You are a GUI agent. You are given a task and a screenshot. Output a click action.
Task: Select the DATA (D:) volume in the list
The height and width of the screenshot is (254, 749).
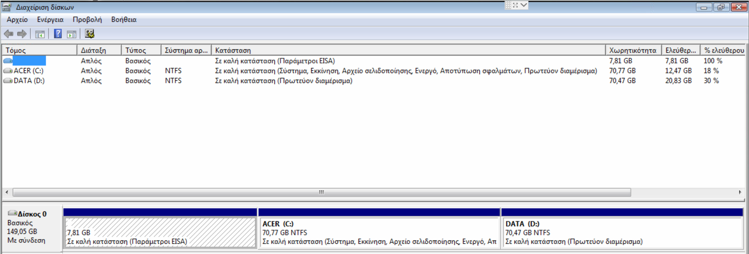[29, 81]
